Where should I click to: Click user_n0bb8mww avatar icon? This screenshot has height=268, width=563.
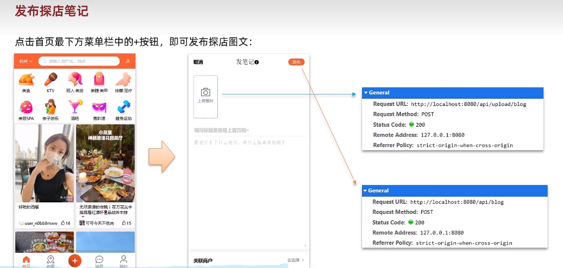21,223
